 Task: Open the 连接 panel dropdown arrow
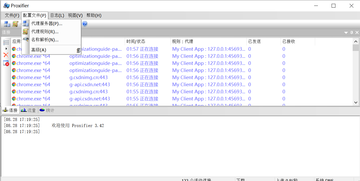[346, 33]
